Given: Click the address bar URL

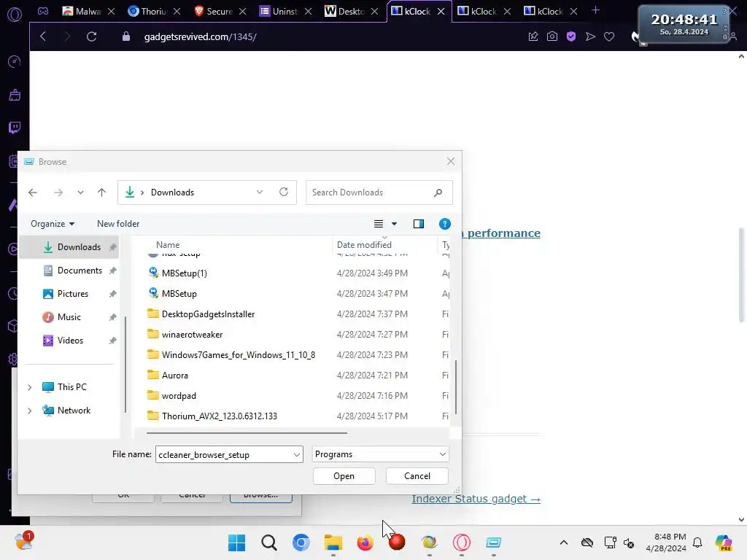Looking at the screenshot, I should click(200, 36).
